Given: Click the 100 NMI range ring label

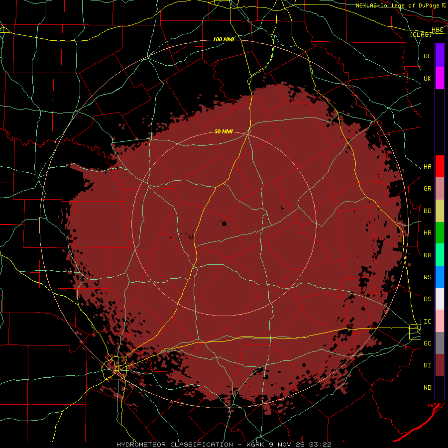Looking at the screenshot, I should (224, 39).
